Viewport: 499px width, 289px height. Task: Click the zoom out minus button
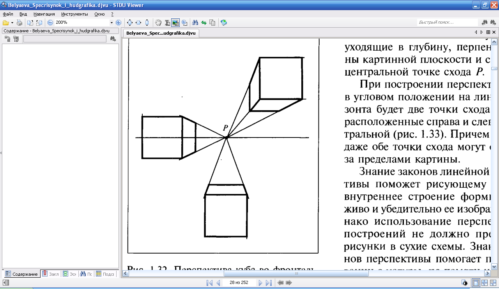[x=50, y=23]
